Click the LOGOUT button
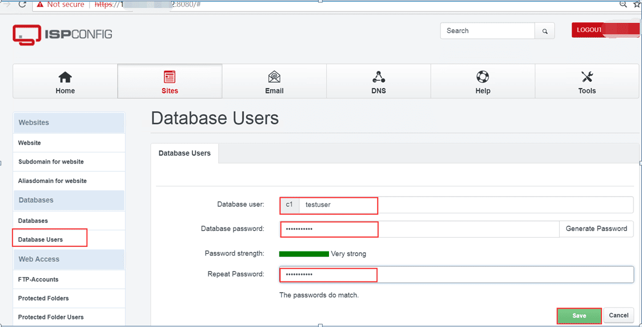642x327 pixels. 605,30
